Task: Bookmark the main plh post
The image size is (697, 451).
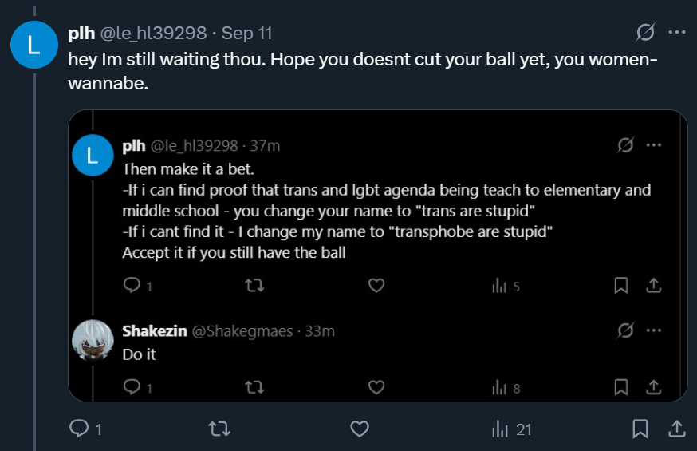Action: (640, 429)
